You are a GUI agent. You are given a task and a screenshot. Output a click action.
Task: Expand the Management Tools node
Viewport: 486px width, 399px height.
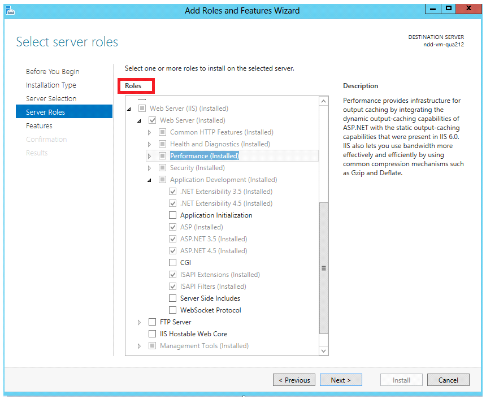140,346
